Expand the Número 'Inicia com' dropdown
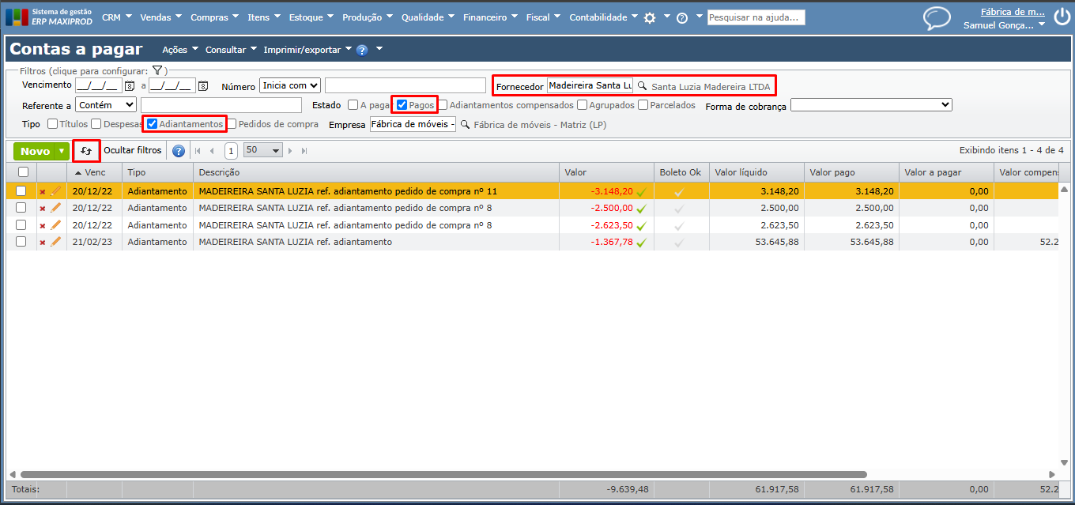This screenshot has width=1075, height=505. click(290, 85)
